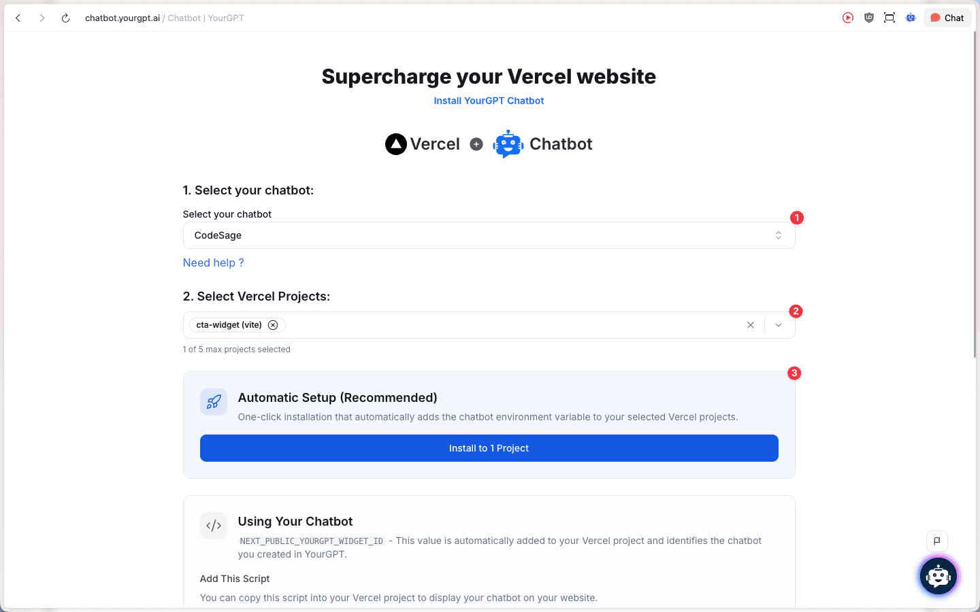Open the floating chatbot widget bubble
Viewport: 980px width, 612px height.
tap(938, 576)
